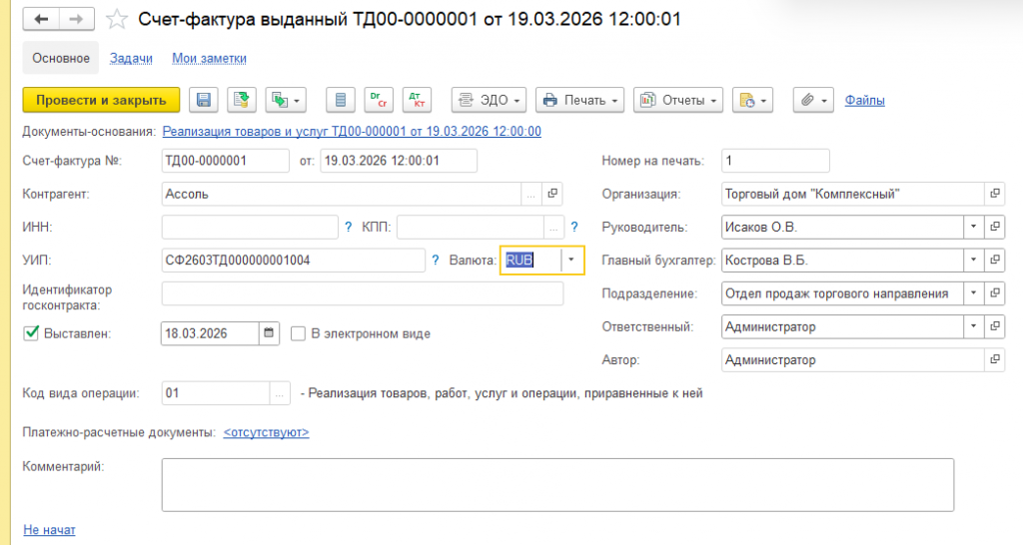The height and width of the screenshot is (545, 1023).
Task: Go forward with the right arrow button
Action: coord(76,19)
